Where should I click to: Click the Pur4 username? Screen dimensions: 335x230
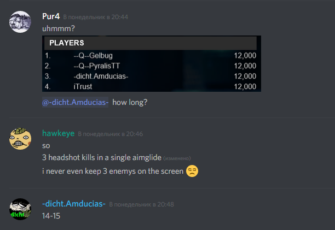pos(51,16)
